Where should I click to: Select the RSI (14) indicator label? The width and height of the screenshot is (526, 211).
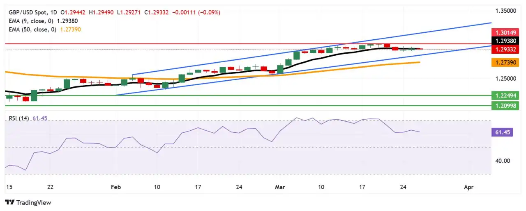[x=19, y=118]
